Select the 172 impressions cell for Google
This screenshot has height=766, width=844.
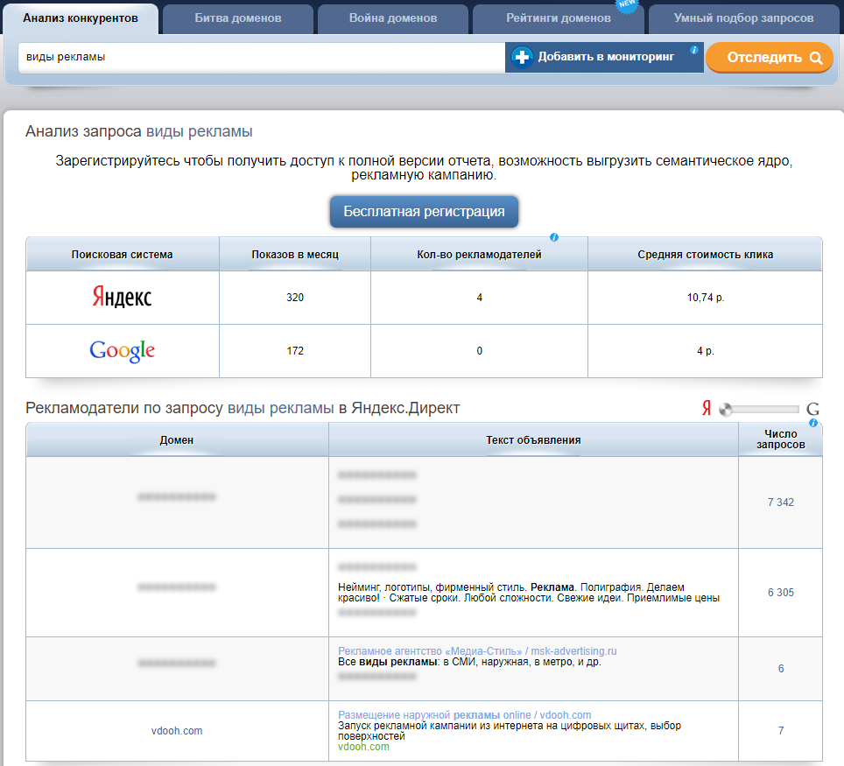pos(295,351)
